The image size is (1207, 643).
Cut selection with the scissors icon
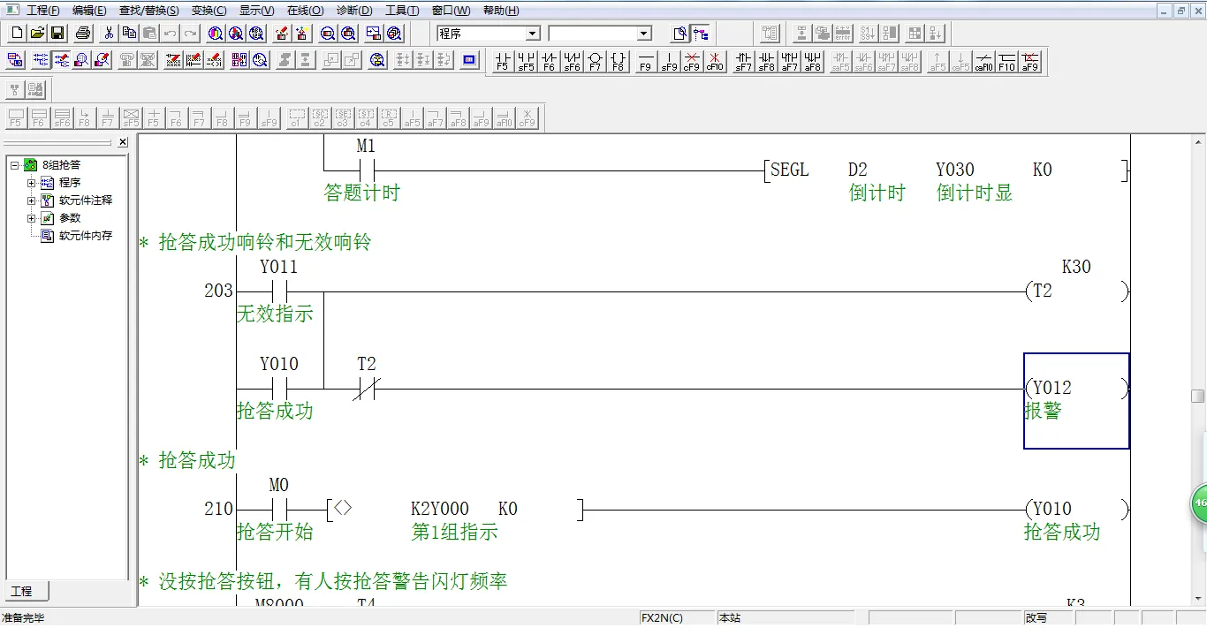click(x=109, y=34)
